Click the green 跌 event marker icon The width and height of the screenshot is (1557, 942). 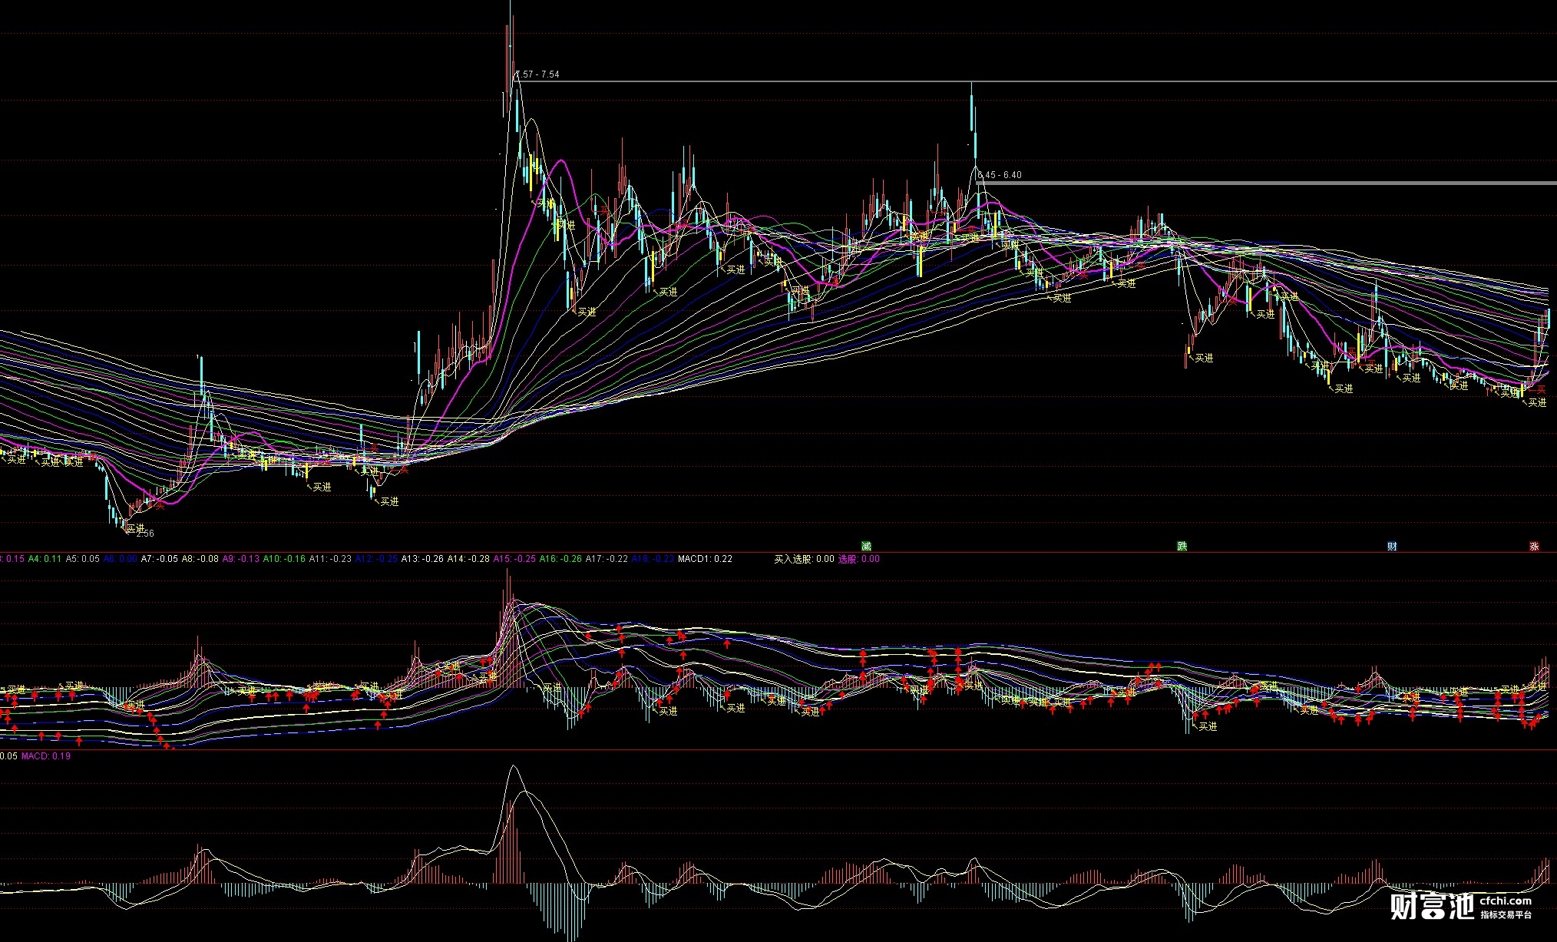coord(1182,547)
